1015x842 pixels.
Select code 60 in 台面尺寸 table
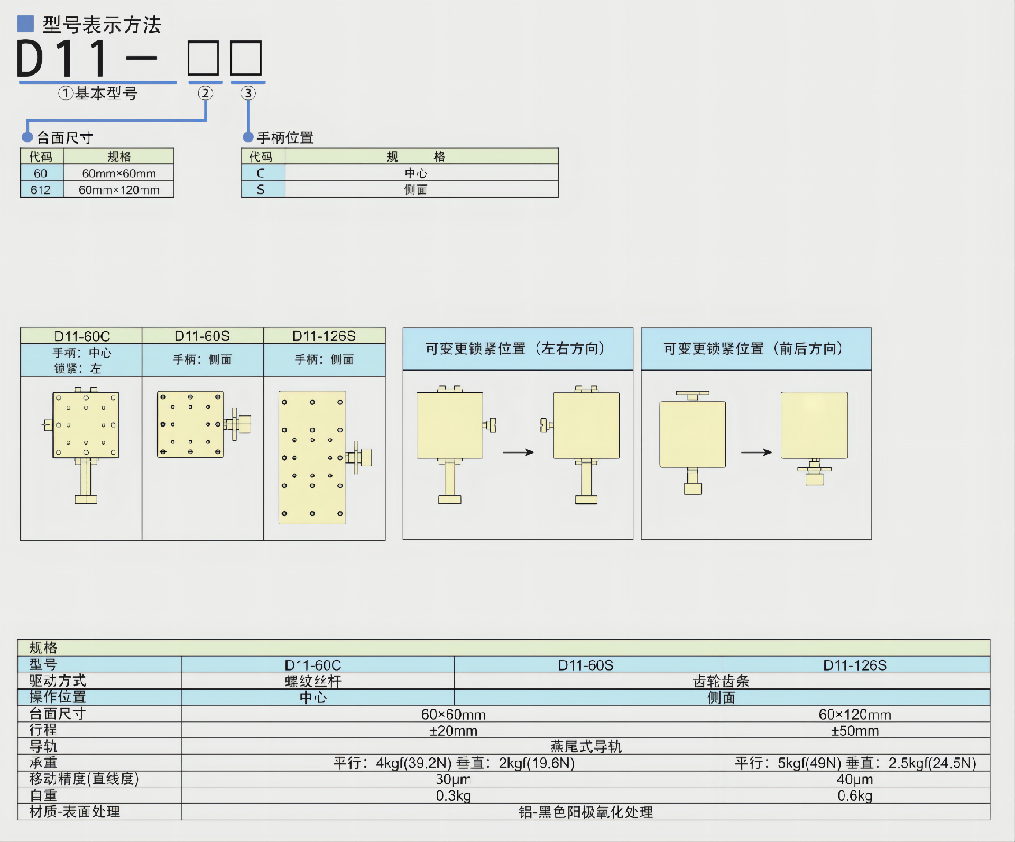(41, 173)
